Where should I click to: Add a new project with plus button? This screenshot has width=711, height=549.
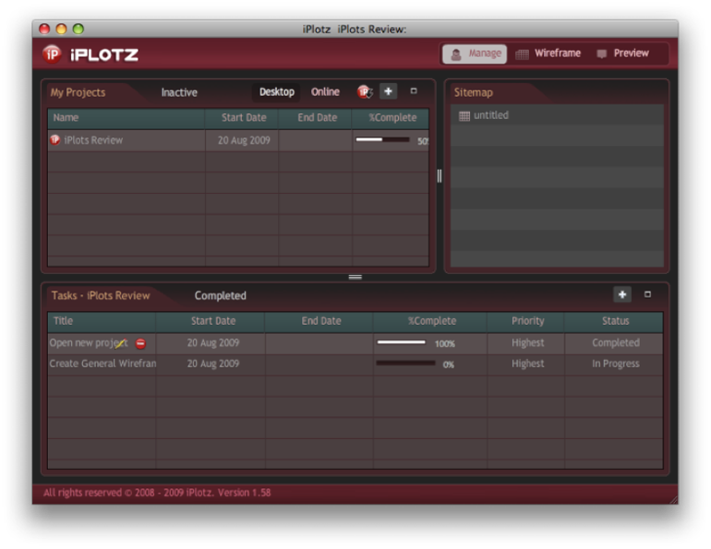(388, 91)
